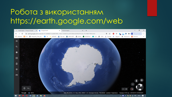The width and height of the screenshot is (172, 97).
Task: Click the mini globe overview thumbnail
Action: coord(139,87)
